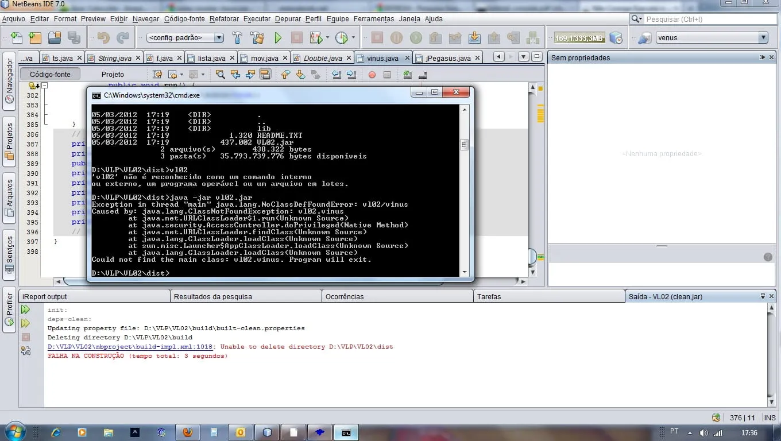Open the build-impl.xml:1018 error link

pyautogui.click(x=130, y=347)
